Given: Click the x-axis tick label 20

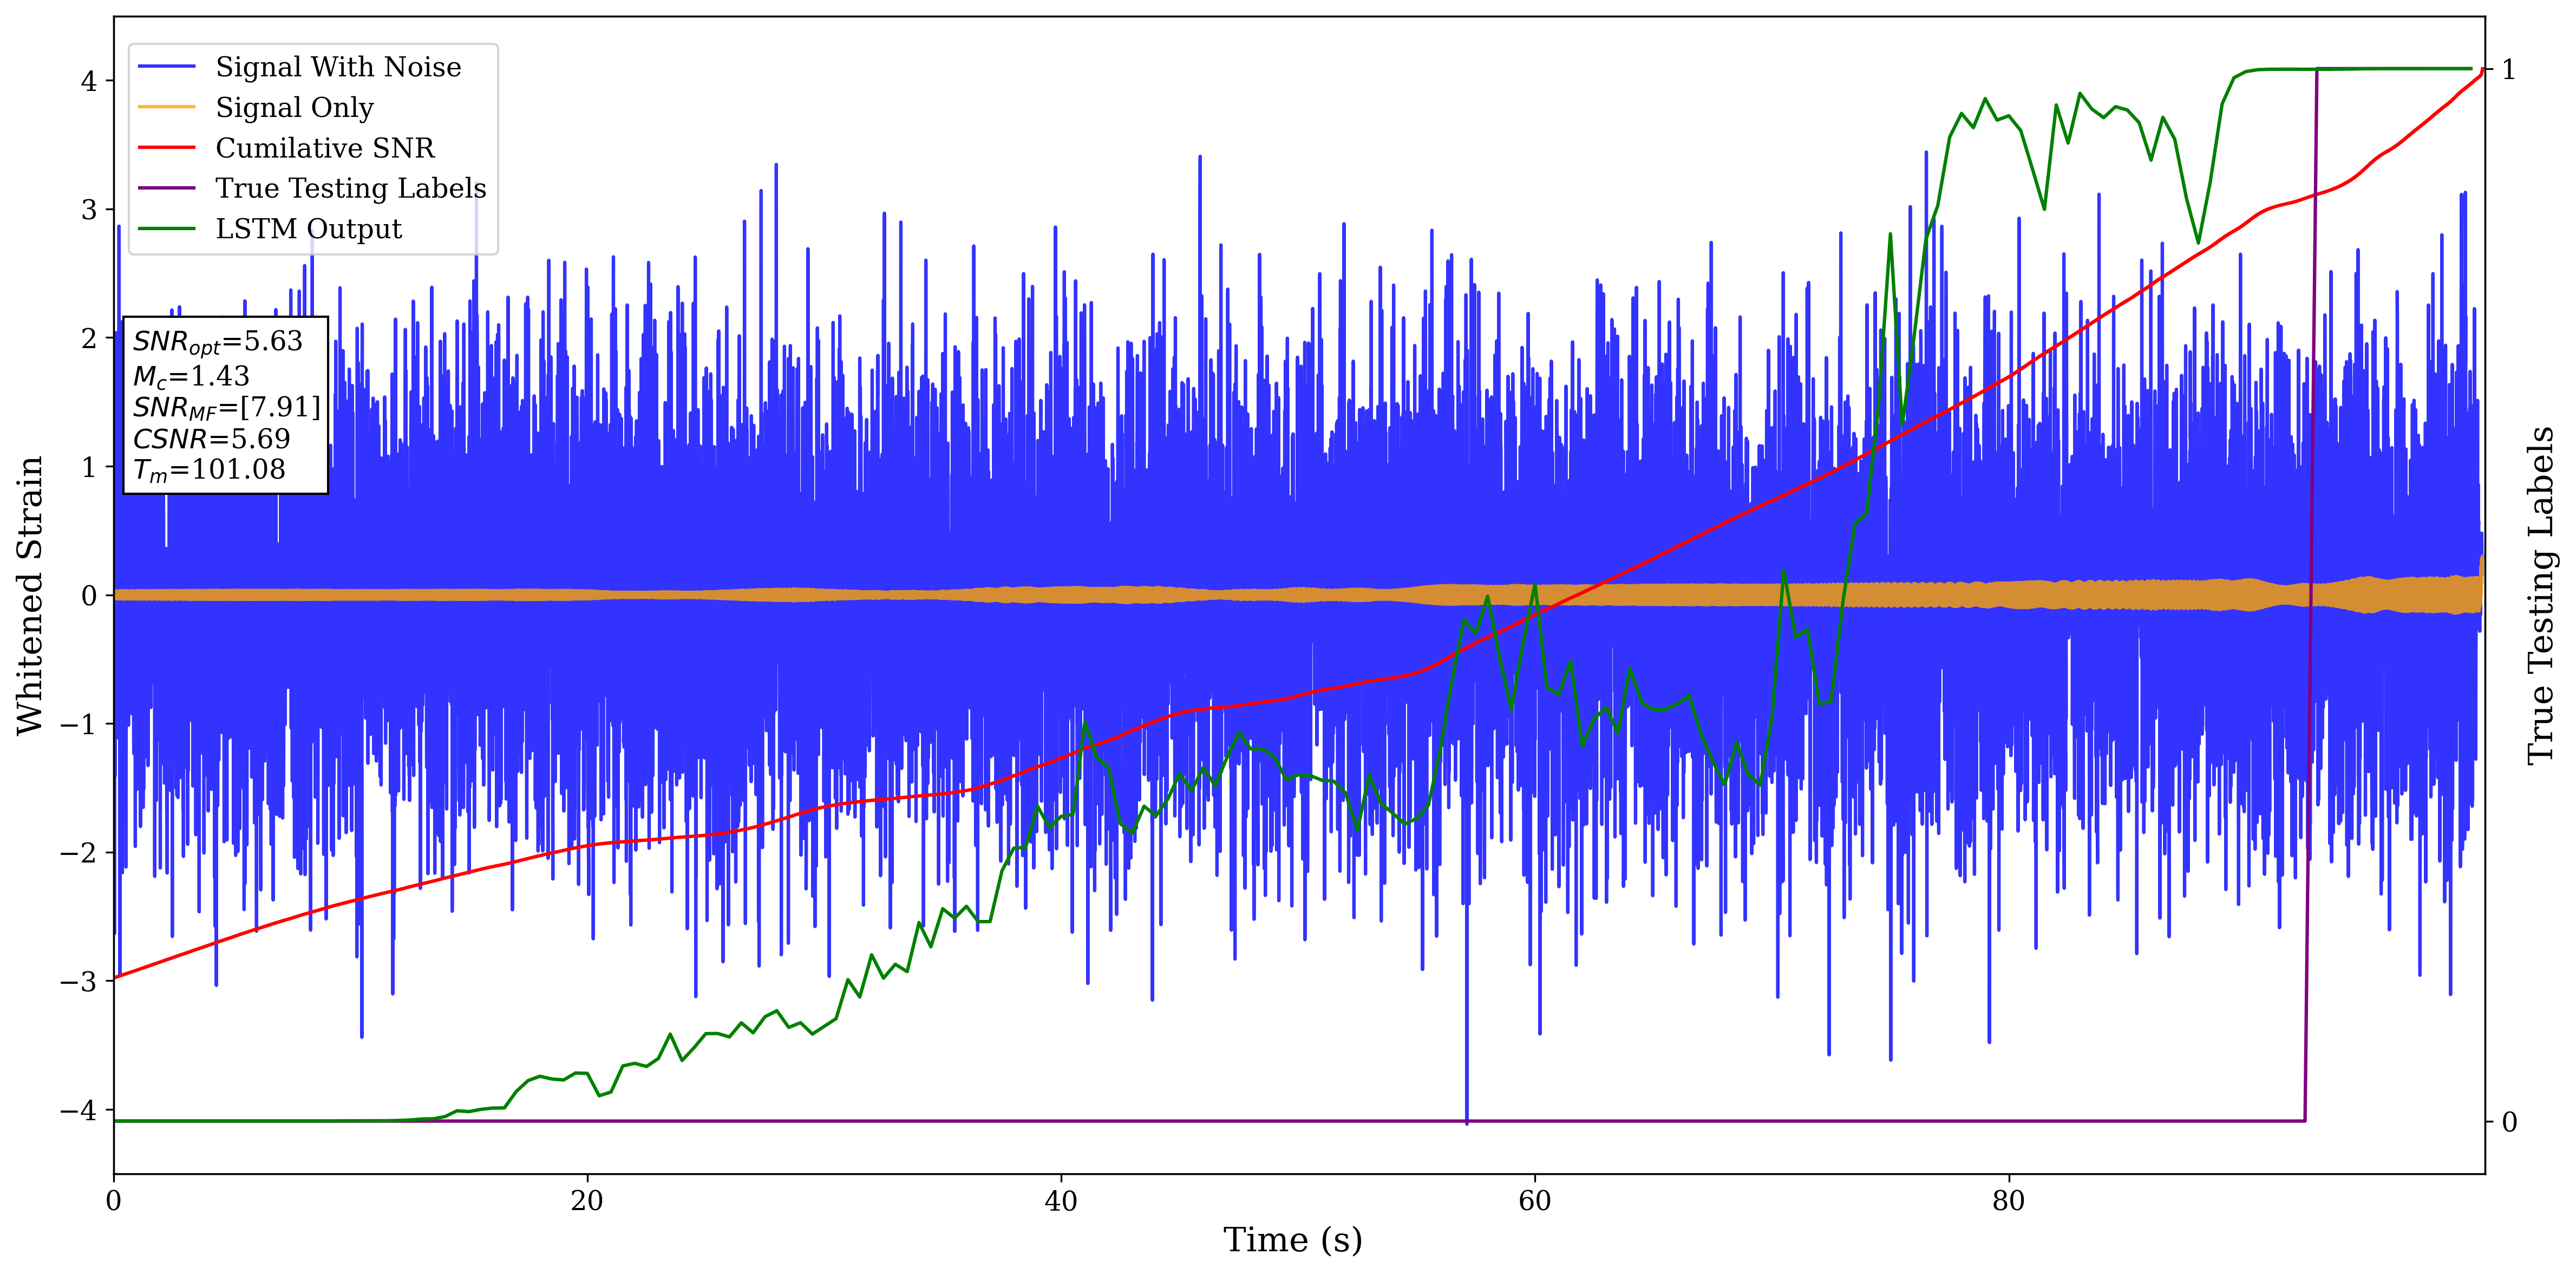Looking at the screenshot, I should tap(587, 1201).
